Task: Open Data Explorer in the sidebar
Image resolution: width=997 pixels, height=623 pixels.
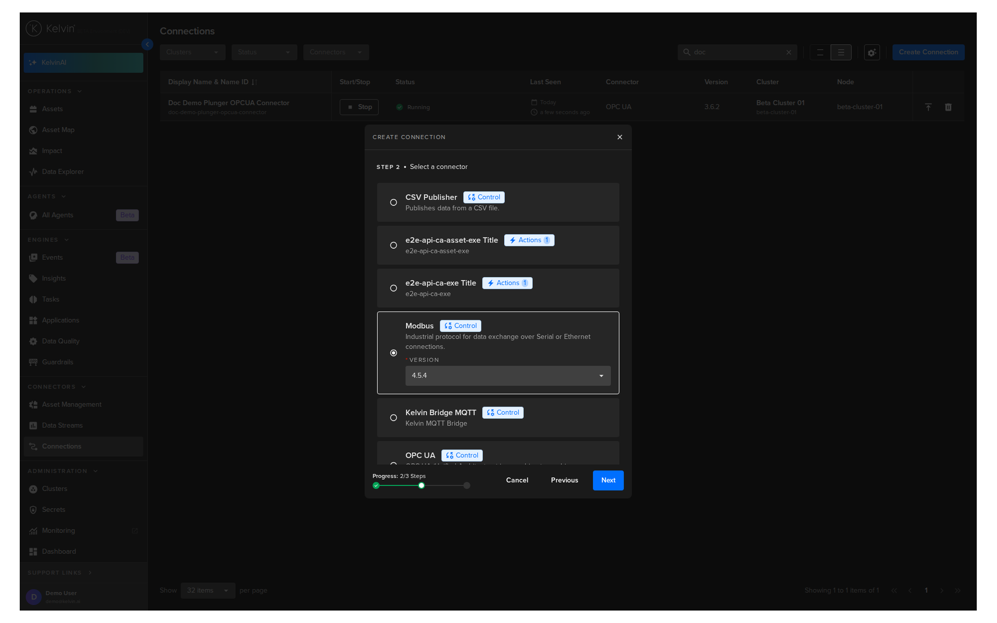Action: [83, 172]
